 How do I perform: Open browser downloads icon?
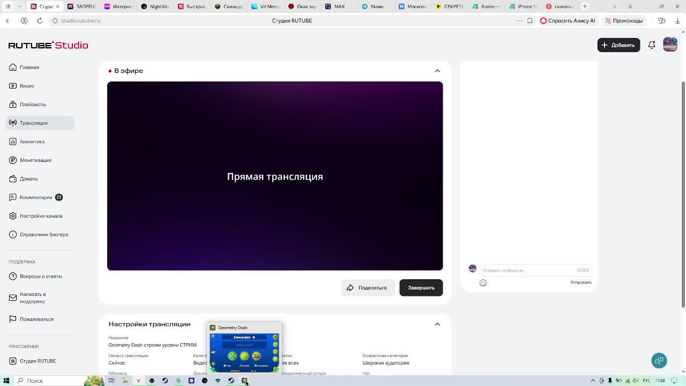(x=677, y=20)
